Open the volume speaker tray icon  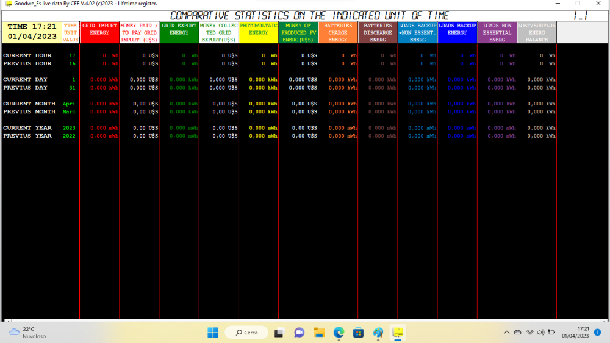pos(540,333)
